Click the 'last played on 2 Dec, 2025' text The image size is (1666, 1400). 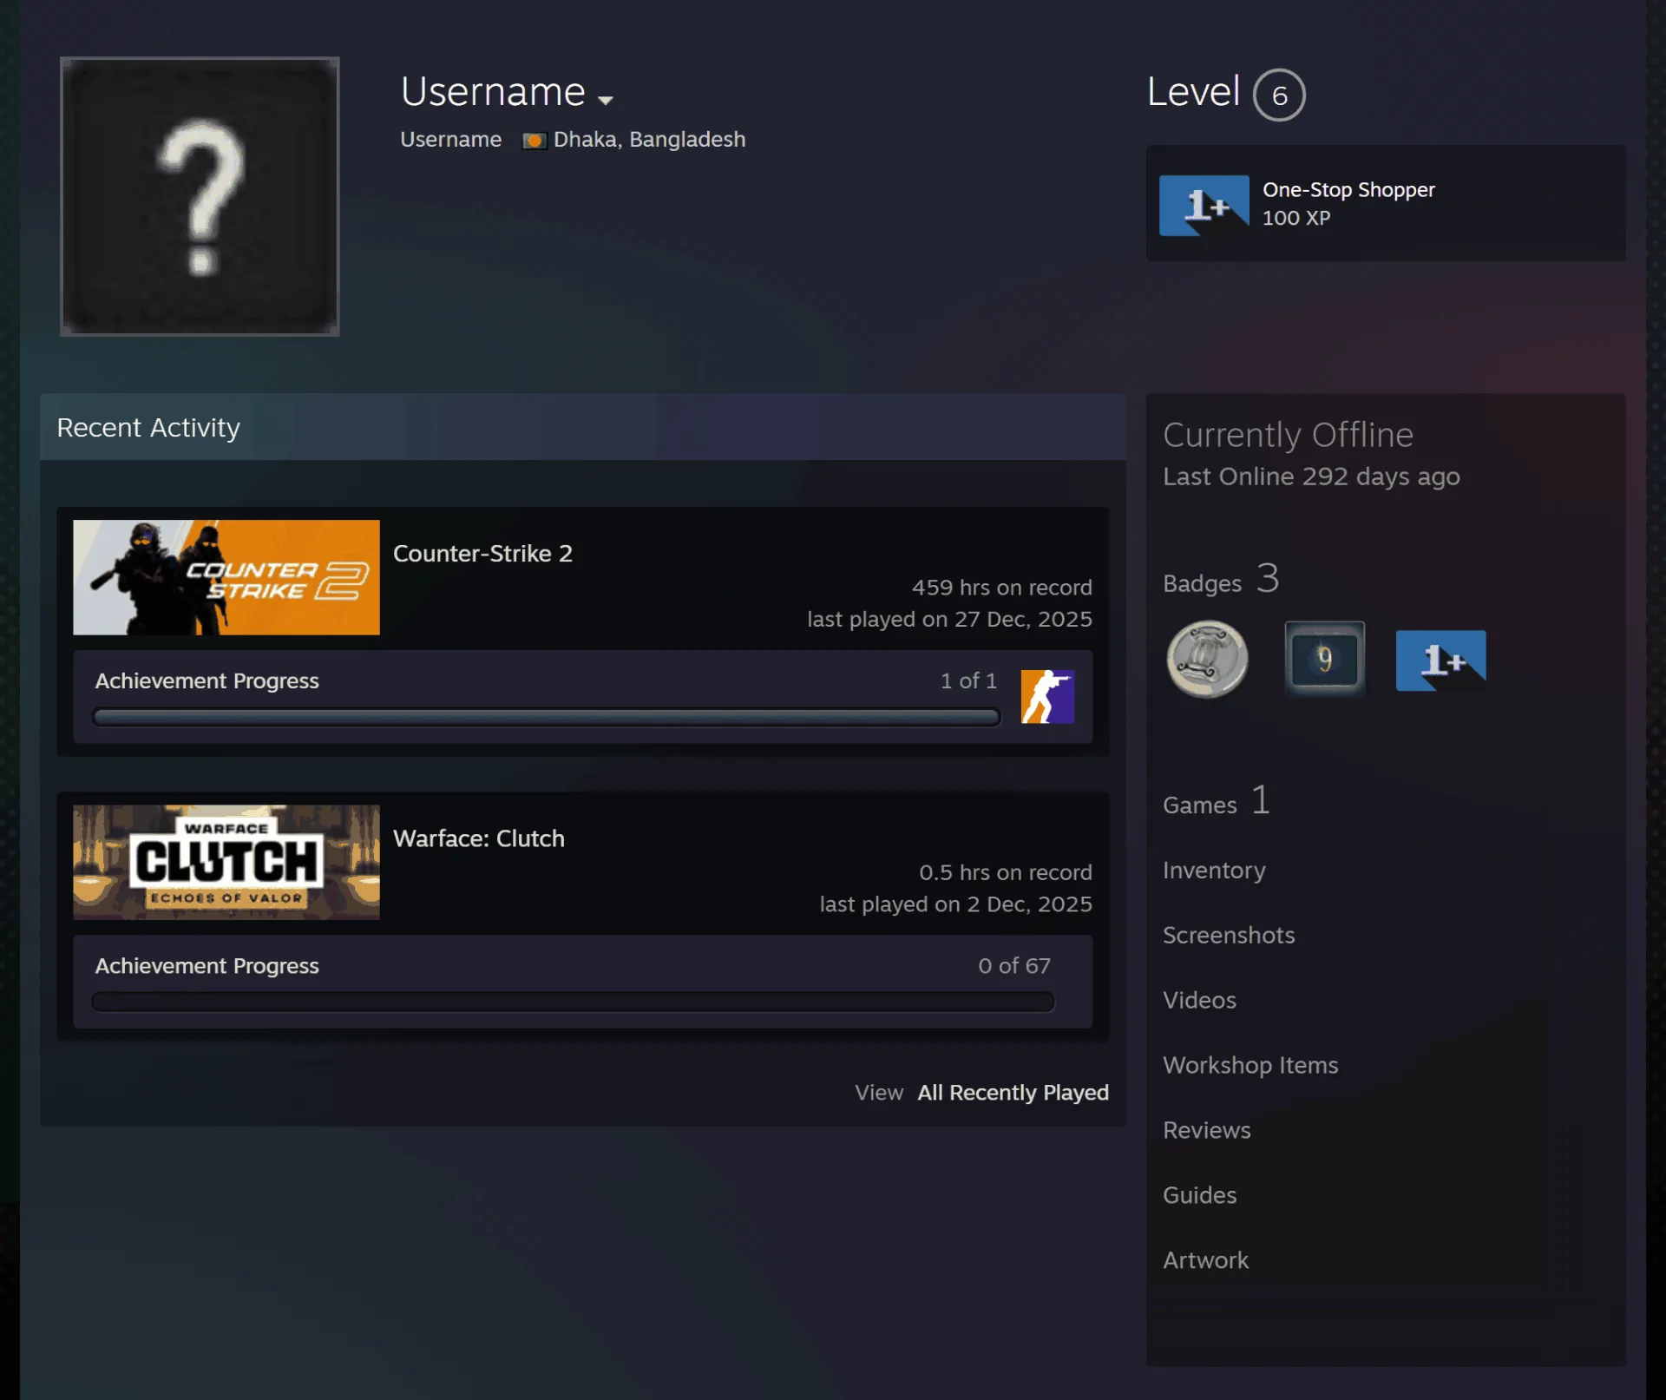coord(955,904)
